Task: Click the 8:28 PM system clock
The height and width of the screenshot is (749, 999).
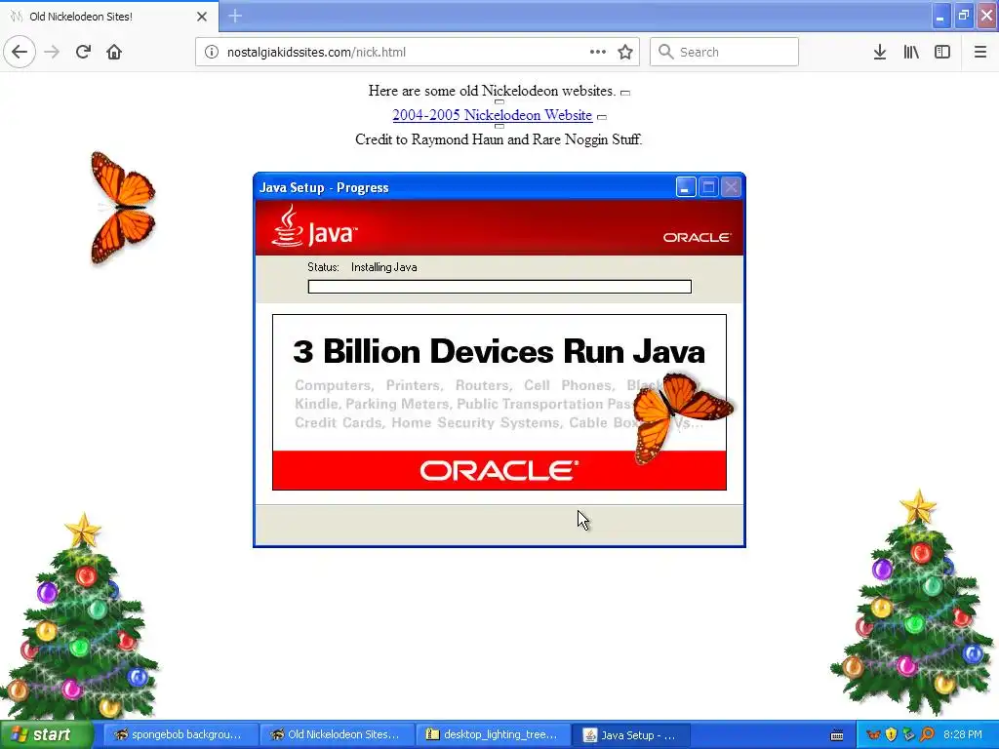Action: click(963, 734)
